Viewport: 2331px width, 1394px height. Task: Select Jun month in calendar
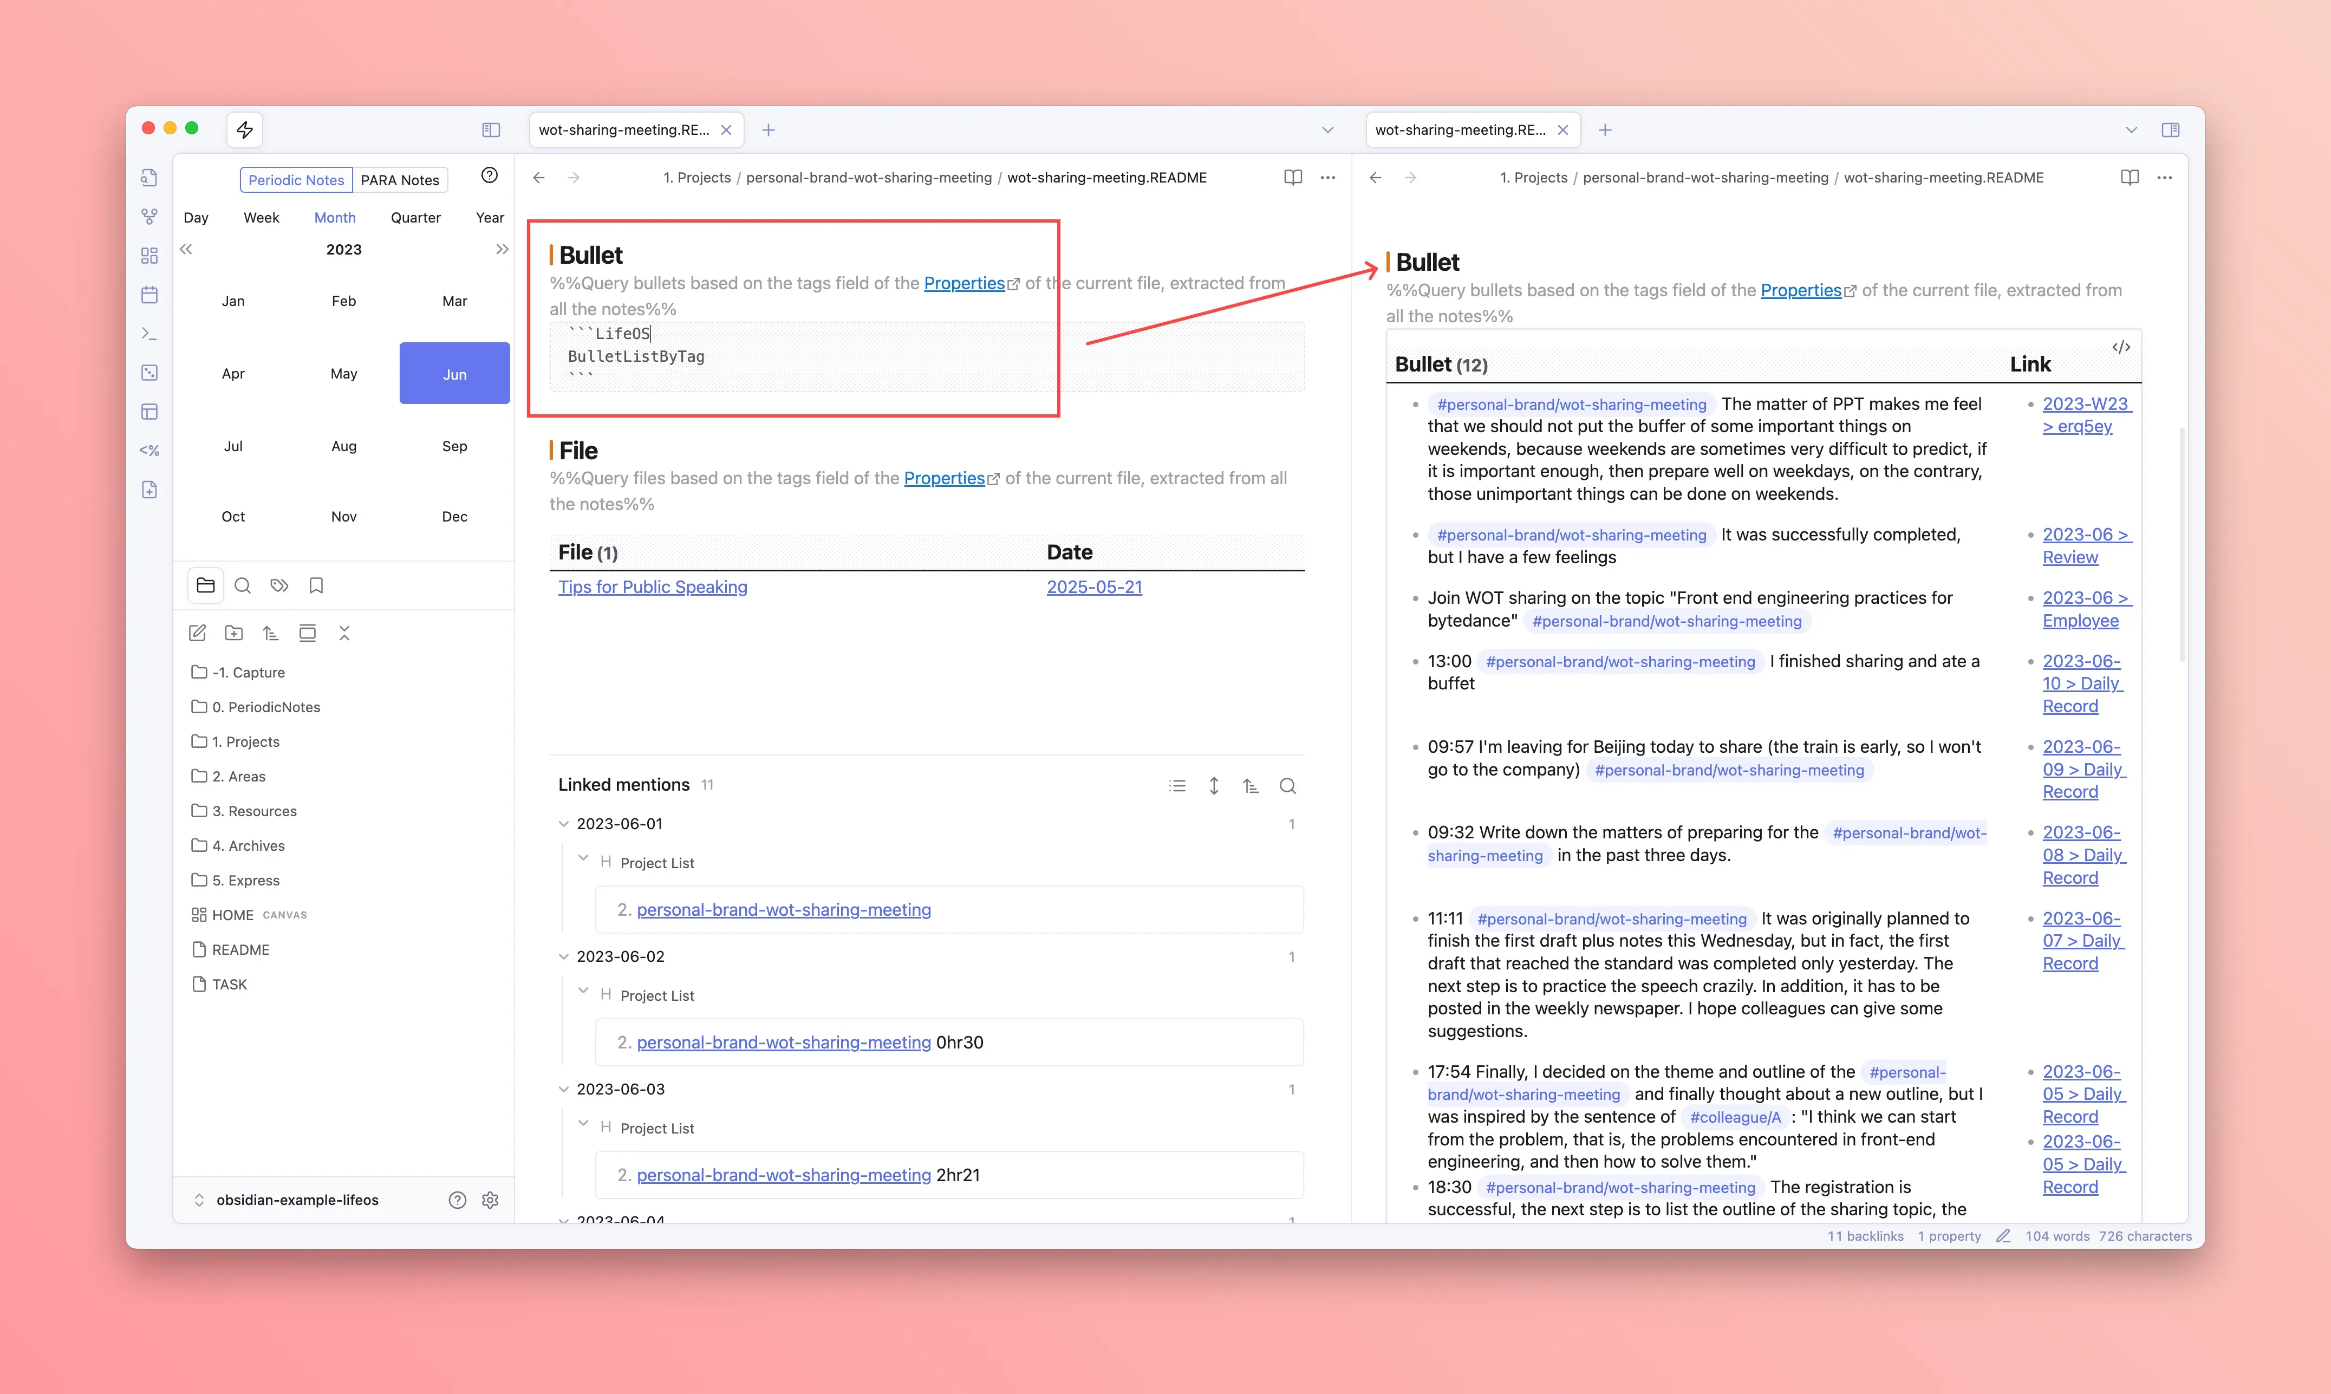click(x=454, y=374)
